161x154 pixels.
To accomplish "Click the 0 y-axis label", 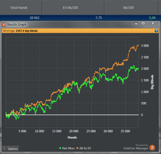I will coord(142,115).
